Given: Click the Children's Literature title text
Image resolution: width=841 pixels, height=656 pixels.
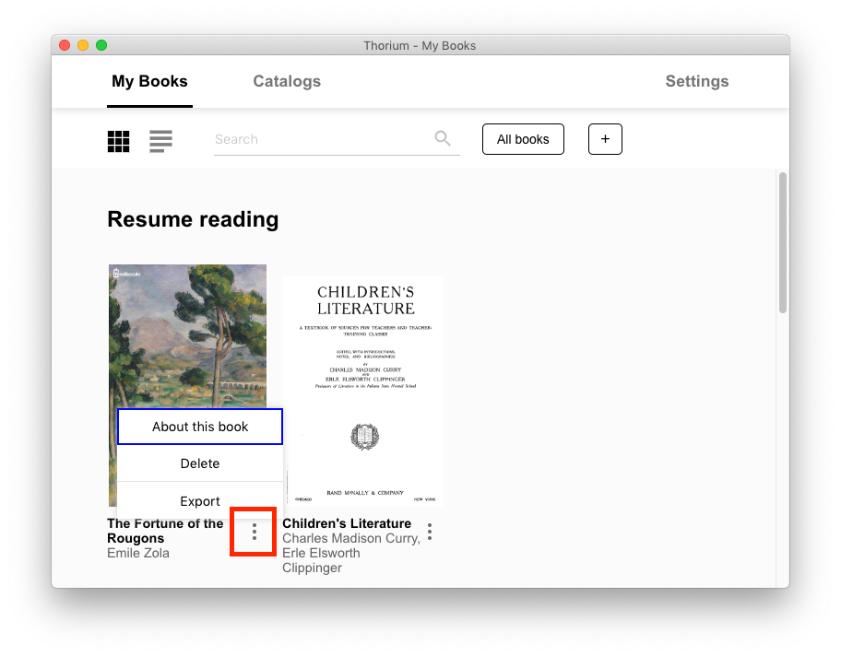Looking at the screenshot, I should (x=347, y=523).
